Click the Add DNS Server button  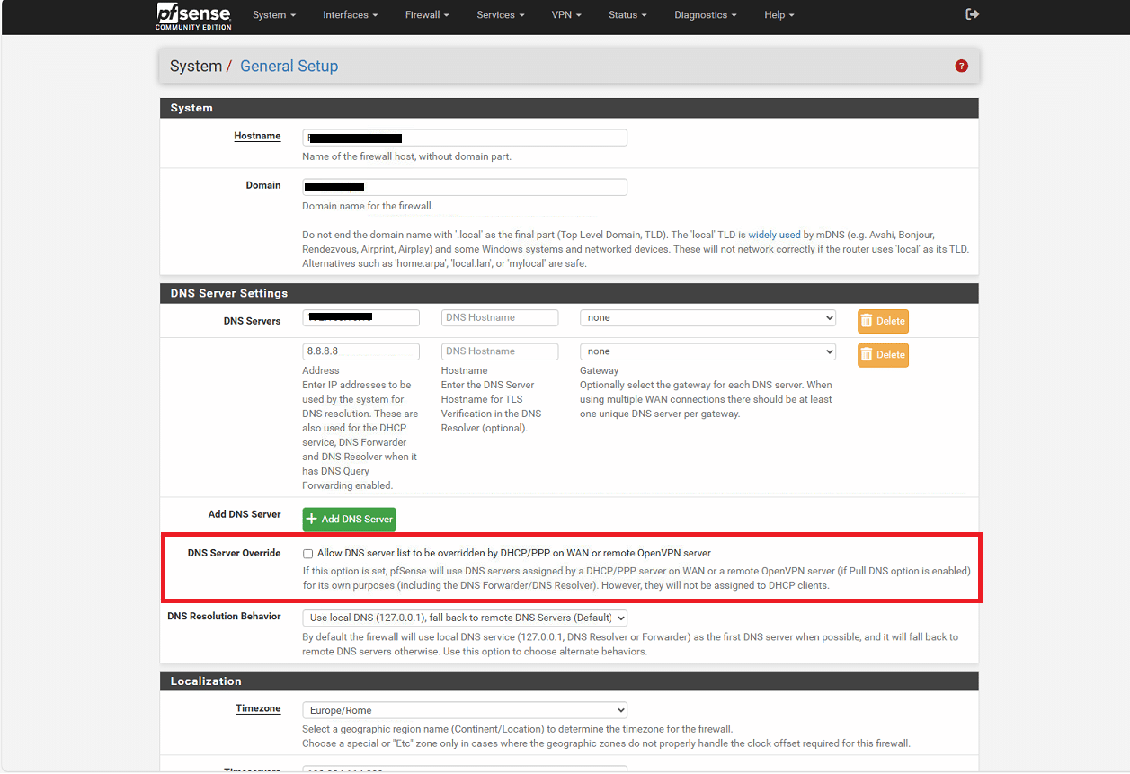pos(349,520)
